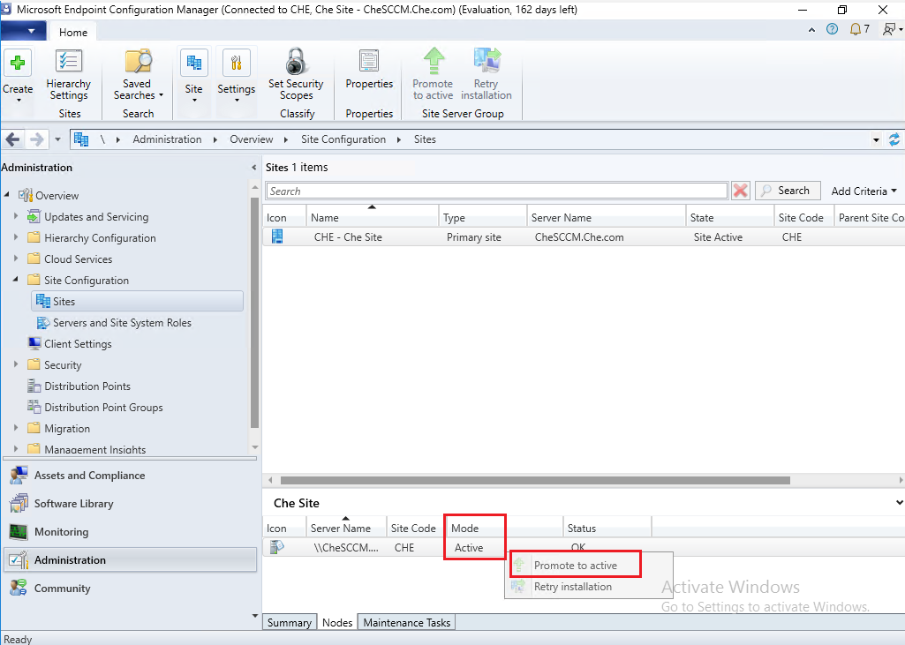Click Set Security Scopes padlock icon
This screenshot has height=645, width=905.
296,61
